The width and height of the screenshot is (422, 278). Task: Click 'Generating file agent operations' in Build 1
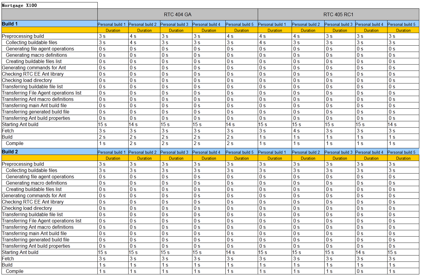pyautogui.click(x=40, y=49)
